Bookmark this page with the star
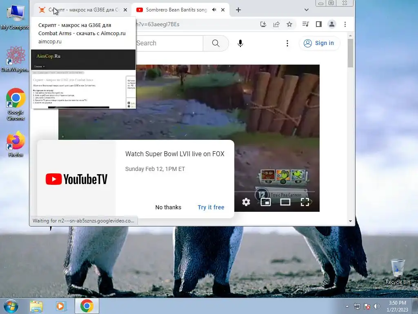The height and width of the screenshot is (314, 418). point(289,24)
